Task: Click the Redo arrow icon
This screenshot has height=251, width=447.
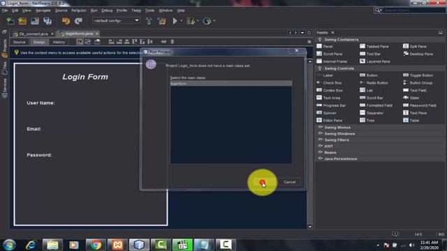Action: click(x=78, y=21)
